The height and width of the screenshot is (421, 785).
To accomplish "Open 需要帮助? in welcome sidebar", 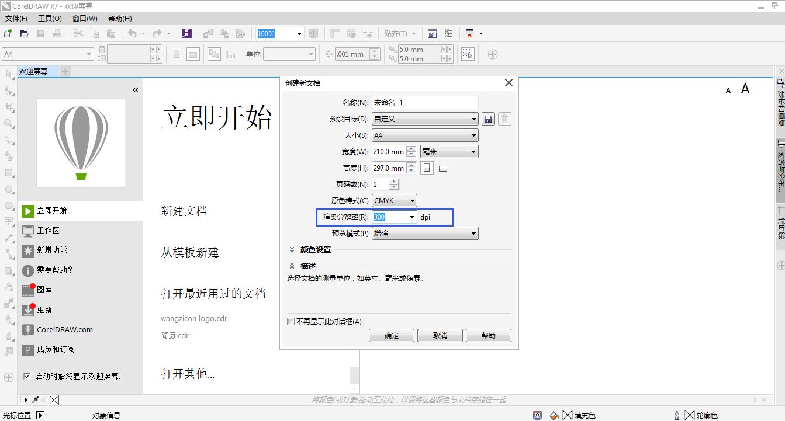I will [x=81, y=270].
